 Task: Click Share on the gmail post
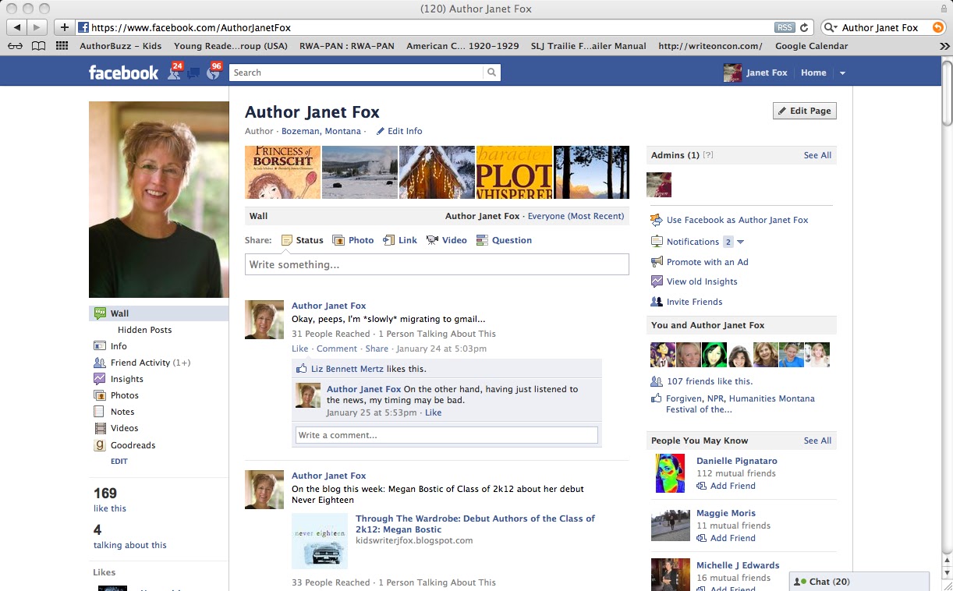pos(377,349)
